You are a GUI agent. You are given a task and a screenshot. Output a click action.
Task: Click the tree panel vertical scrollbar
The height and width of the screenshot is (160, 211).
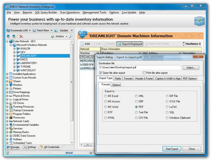coord(72,82)
